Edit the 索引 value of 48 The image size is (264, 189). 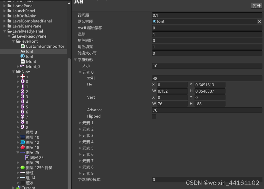[x=205, y=78]
